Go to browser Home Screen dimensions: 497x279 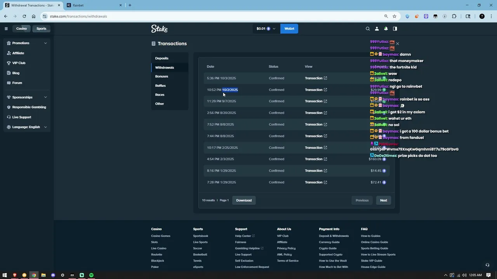click(x=34, y=16)
